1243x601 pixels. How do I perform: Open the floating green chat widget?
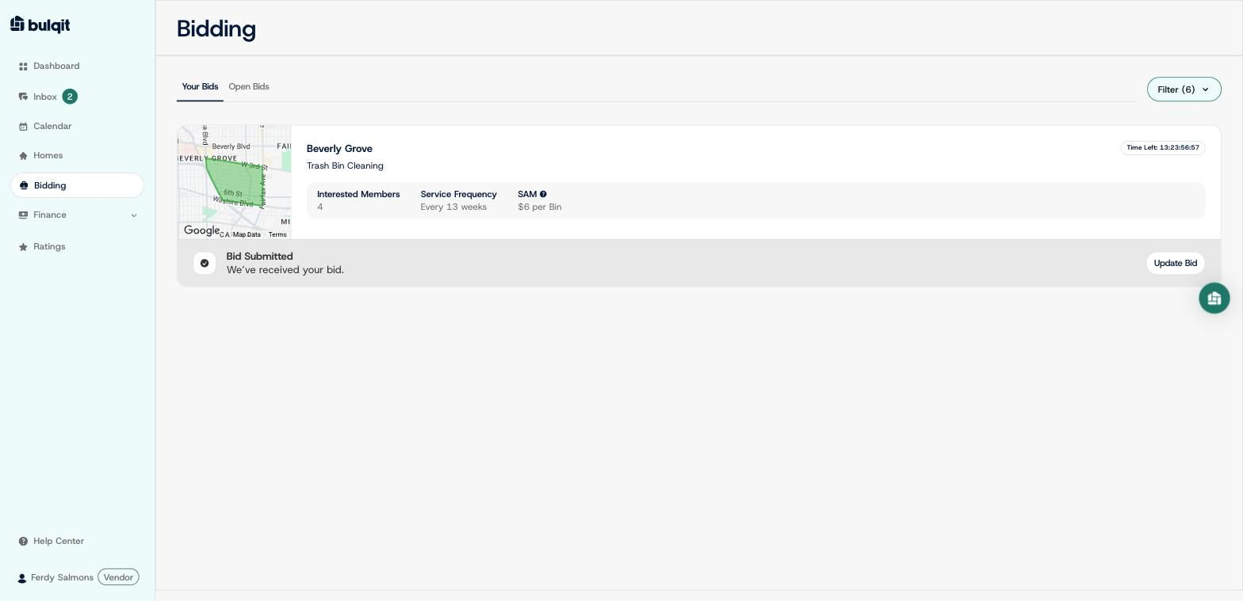[1214, 299]
